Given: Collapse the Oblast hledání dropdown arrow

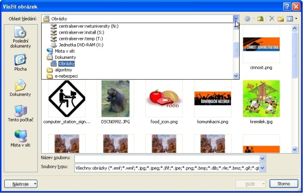Looking at the screenshot, I should point(236,18).
